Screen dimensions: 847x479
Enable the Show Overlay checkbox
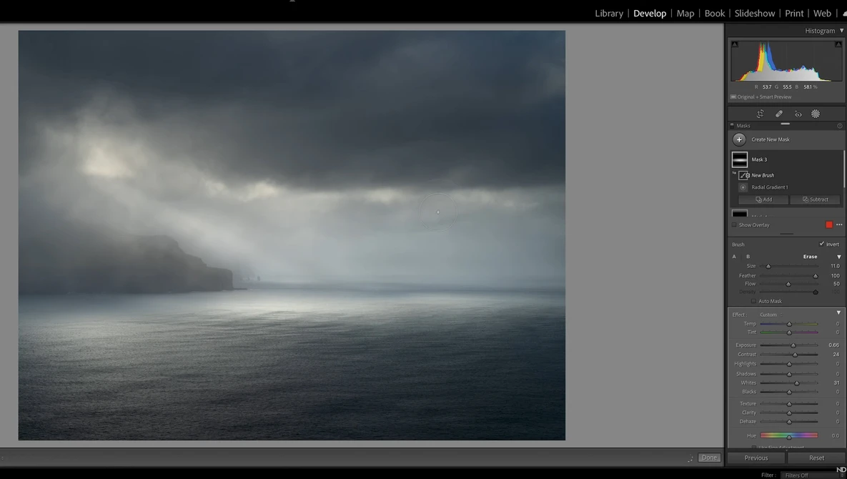pos(734,225)
